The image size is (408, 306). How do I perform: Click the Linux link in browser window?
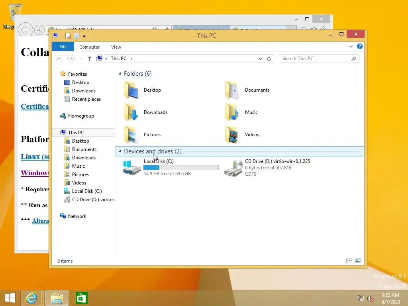35,157
